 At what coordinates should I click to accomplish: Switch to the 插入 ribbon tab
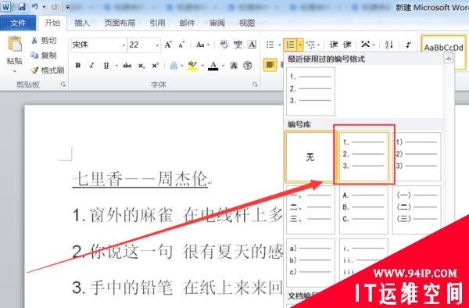pos(82,23)
